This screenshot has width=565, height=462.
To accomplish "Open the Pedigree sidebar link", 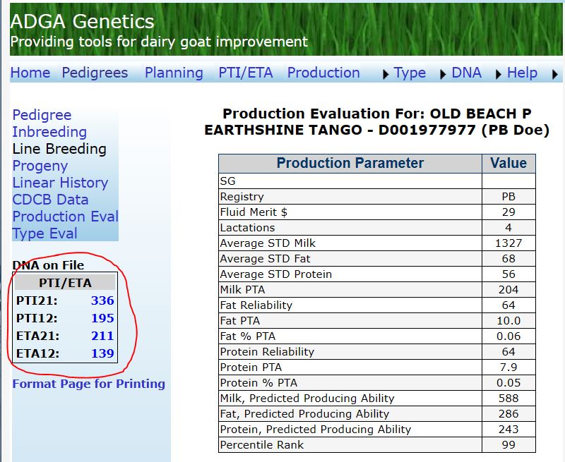I will click(42, 115).
